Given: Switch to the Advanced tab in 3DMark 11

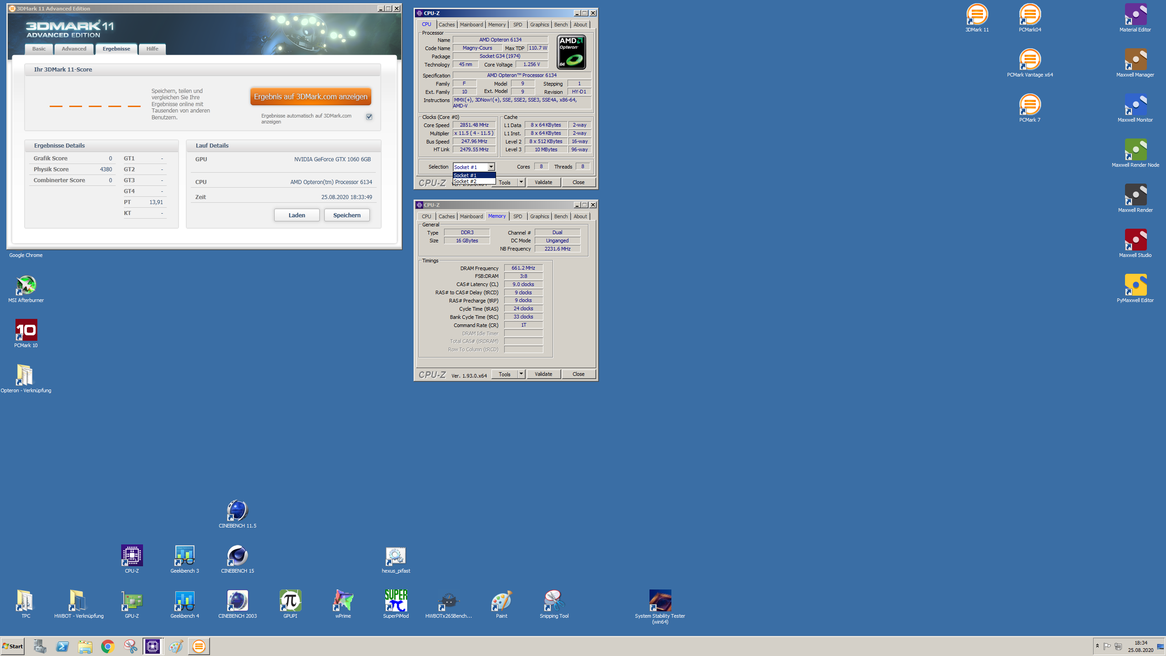Looking at the screenshot, I should (74, 49).
